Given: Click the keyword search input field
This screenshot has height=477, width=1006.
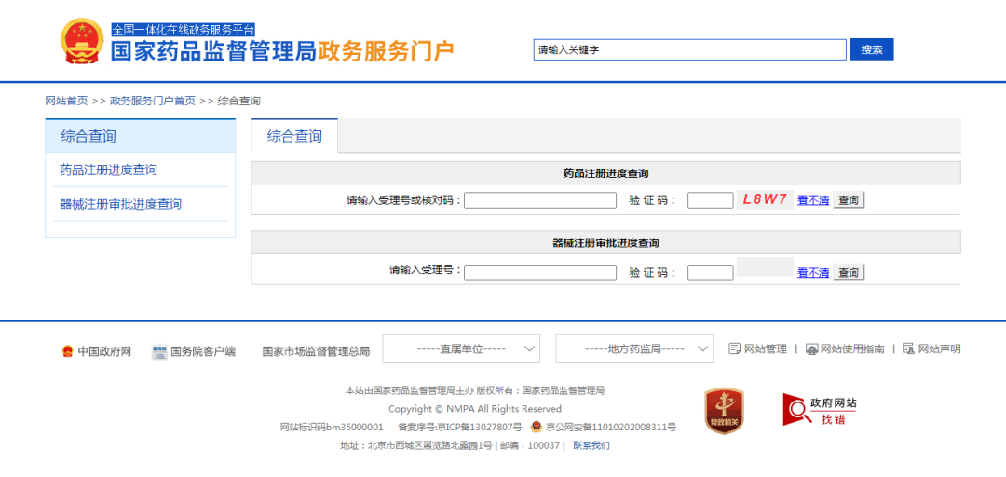Looking at the screenshot, I should point(689,49).
